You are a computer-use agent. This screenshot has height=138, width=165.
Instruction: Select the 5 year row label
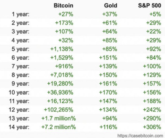tap(21, 49)
